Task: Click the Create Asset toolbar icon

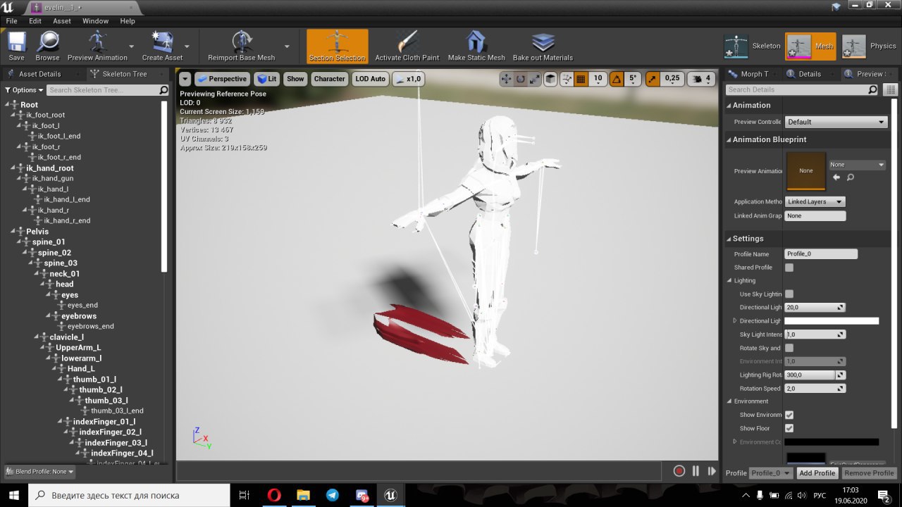Action: coord(163,46)
